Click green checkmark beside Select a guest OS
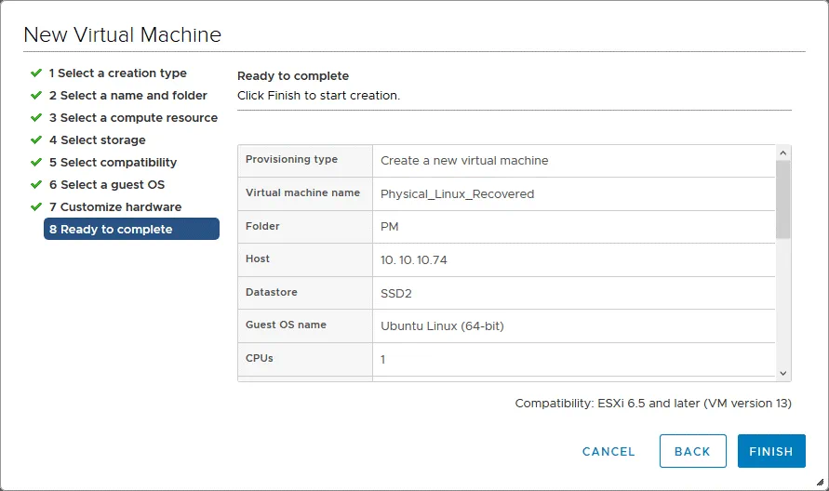The height and width of the screenshot is (491, 829). click(36, 184)
